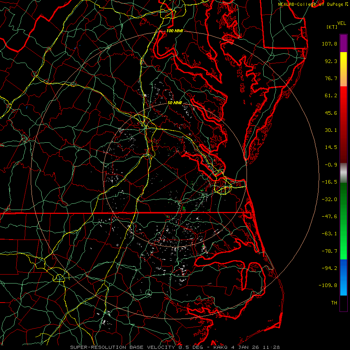This screenshot has height=350, width=350.
Task: Click the 92.3 scale value
Action: click(331, 61)
